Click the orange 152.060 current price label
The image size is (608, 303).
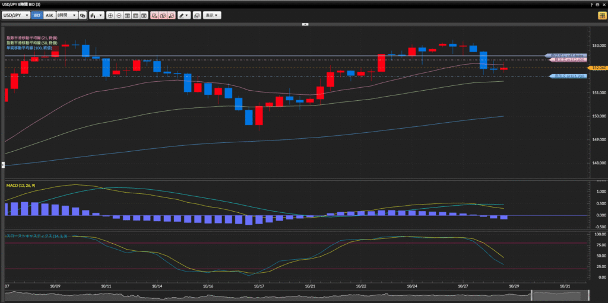tap(598, 68)
